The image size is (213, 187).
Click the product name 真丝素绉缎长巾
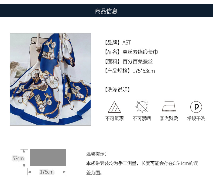click(x=140, y=52)
